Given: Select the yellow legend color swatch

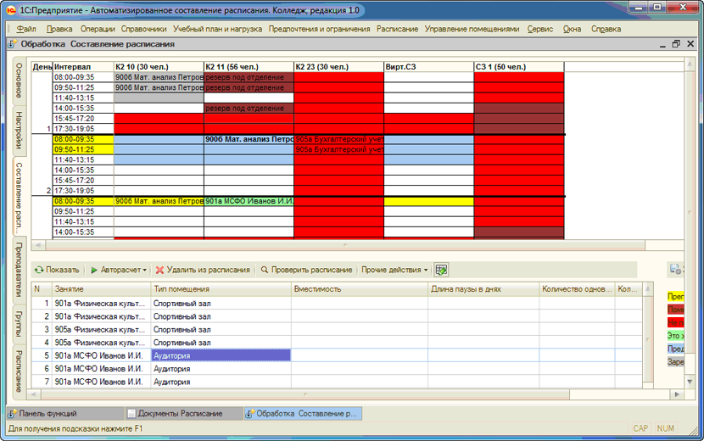Looking at the screenshot, I should click(677, 297).
